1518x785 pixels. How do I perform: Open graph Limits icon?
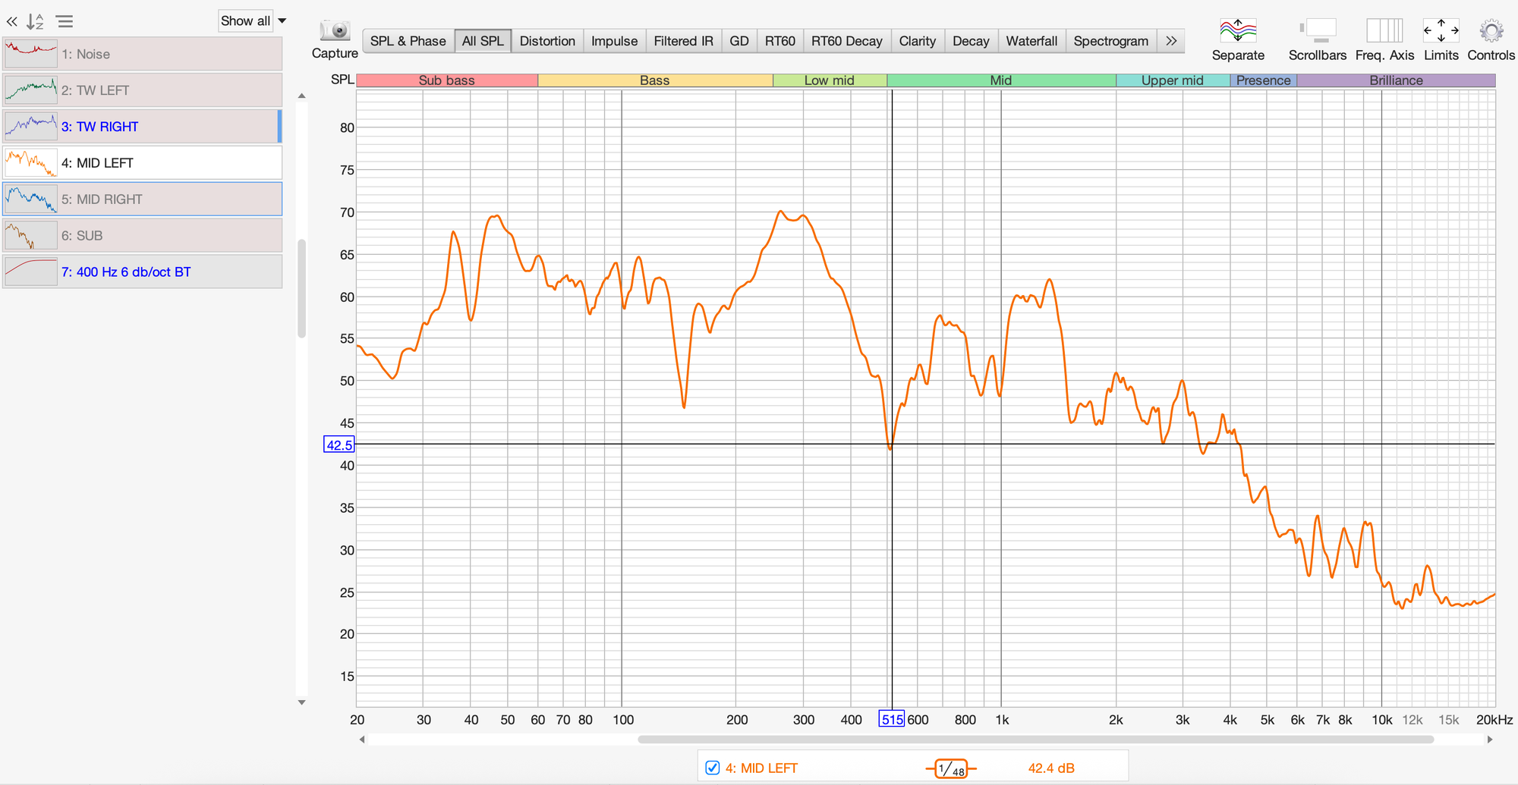click(1441, 31)
